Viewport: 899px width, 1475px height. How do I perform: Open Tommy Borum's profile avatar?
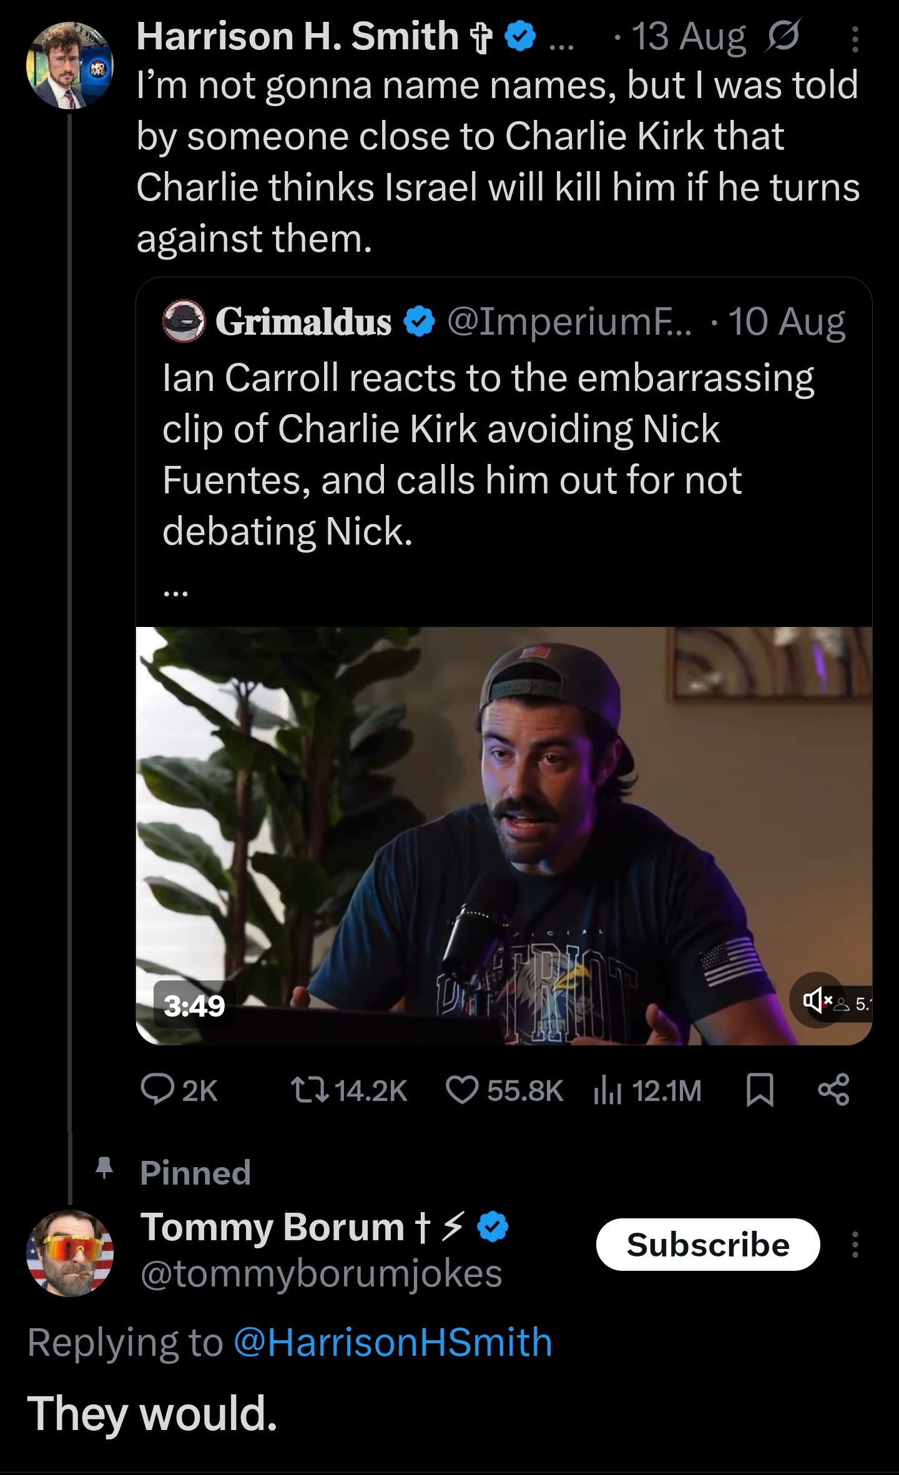[x=70, y=1253]
